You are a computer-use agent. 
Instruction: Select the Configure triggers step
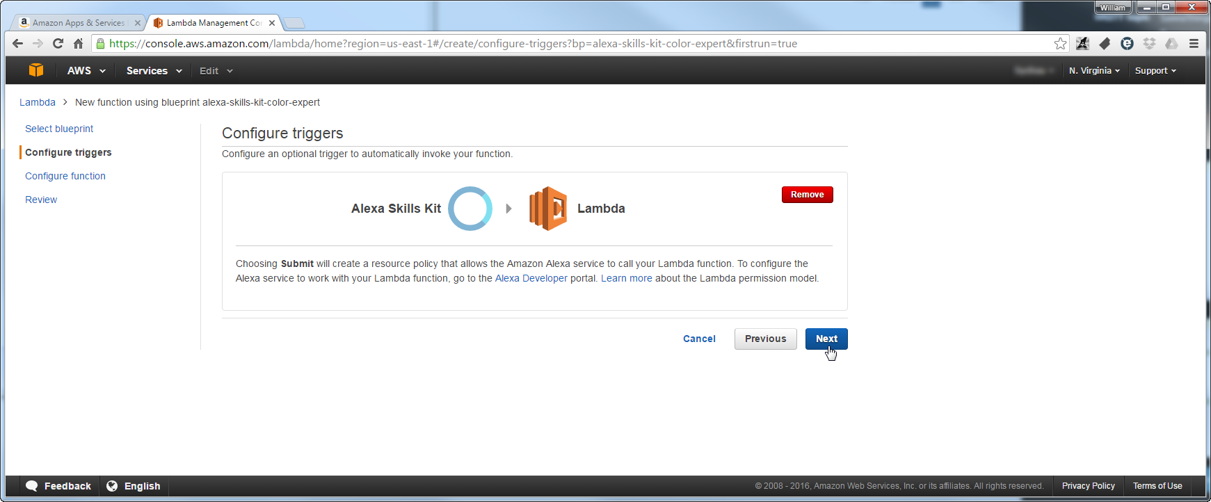68,152
